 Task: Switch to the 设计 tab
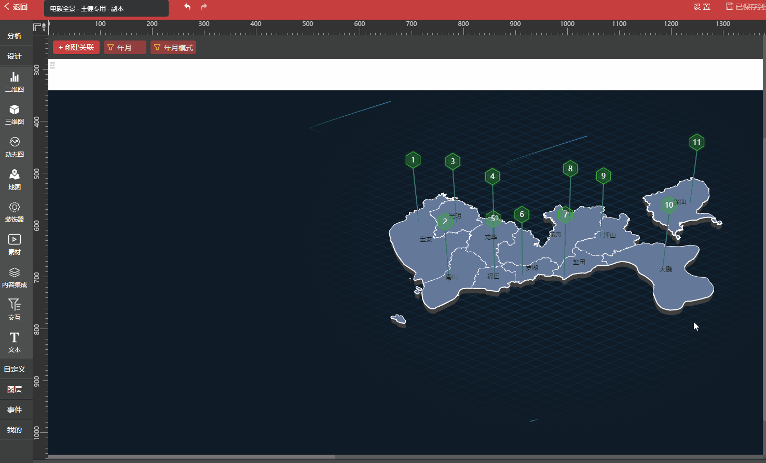point(15,56)
